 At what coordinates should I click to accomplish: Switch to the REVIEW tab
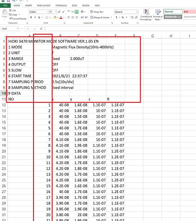[x=86, y=5]
